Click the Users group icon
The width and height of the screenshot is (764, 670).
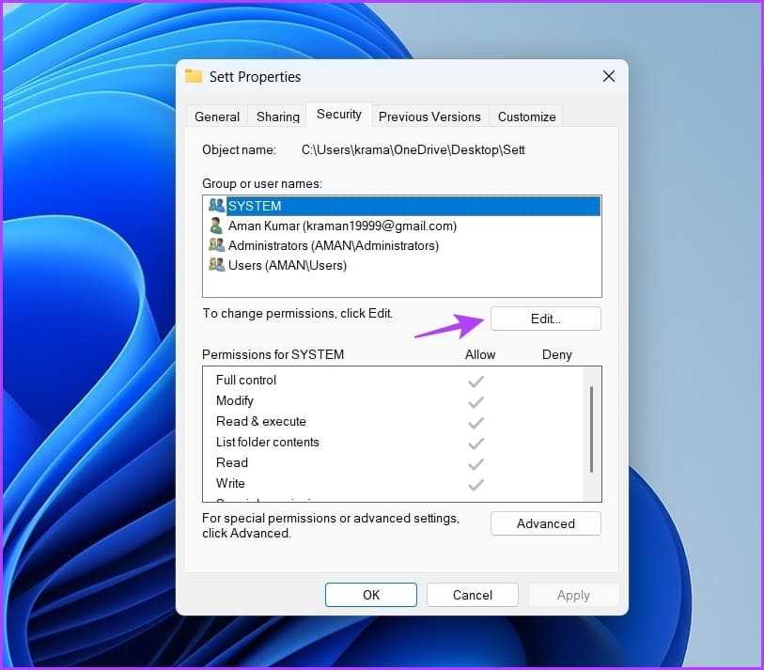[216, 265]
